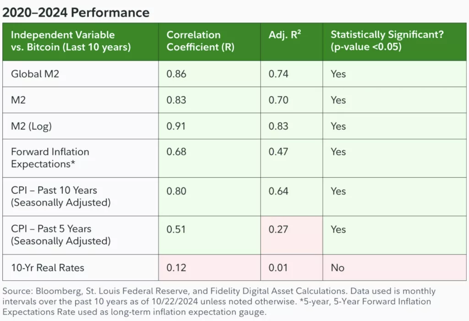469x321 pixels.
Task: Click the 'Forward Inflation Expectations*' row label
Action: point(50,158)
